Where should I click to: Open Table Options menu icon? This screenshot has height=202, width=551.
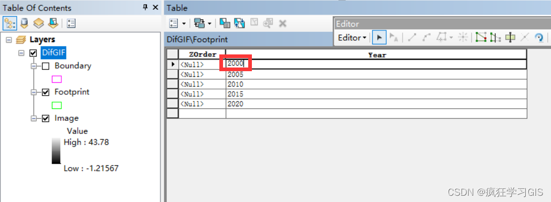coord(174,24)
